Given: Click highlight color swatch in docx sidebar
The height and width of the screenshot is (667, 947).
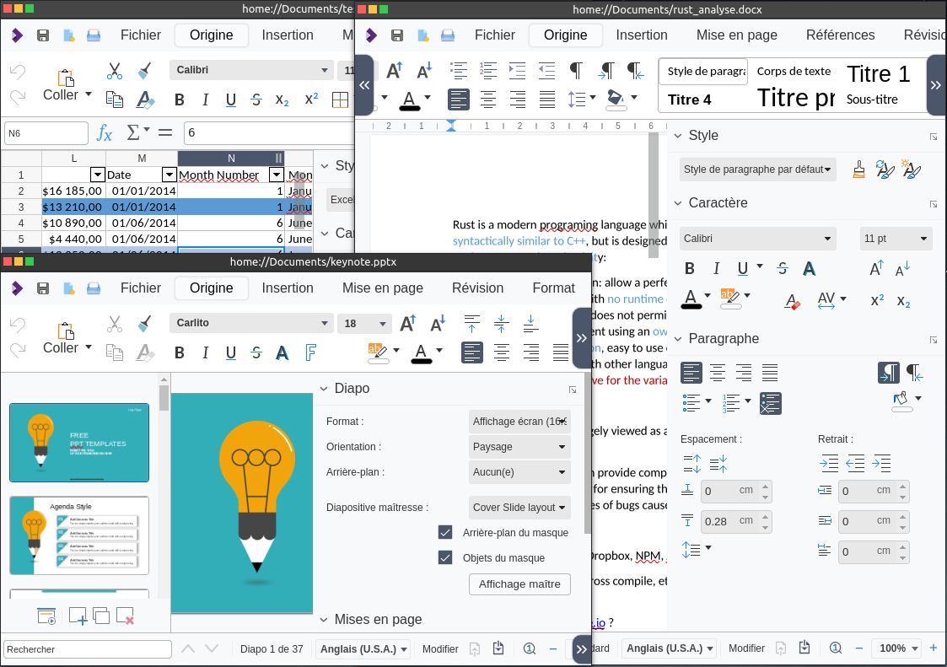Looking at the screenshot, I should pyautogui.click(x=730, y=299).
